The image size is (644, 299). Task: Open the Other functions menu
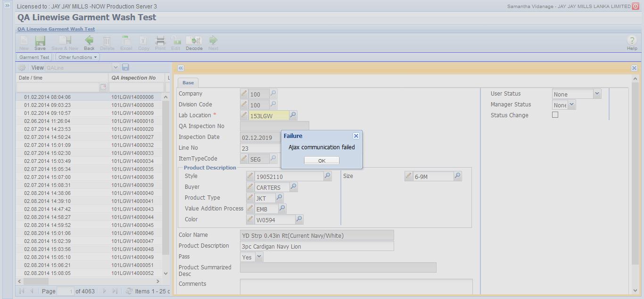pyautogui.click(x=77, y=57)
